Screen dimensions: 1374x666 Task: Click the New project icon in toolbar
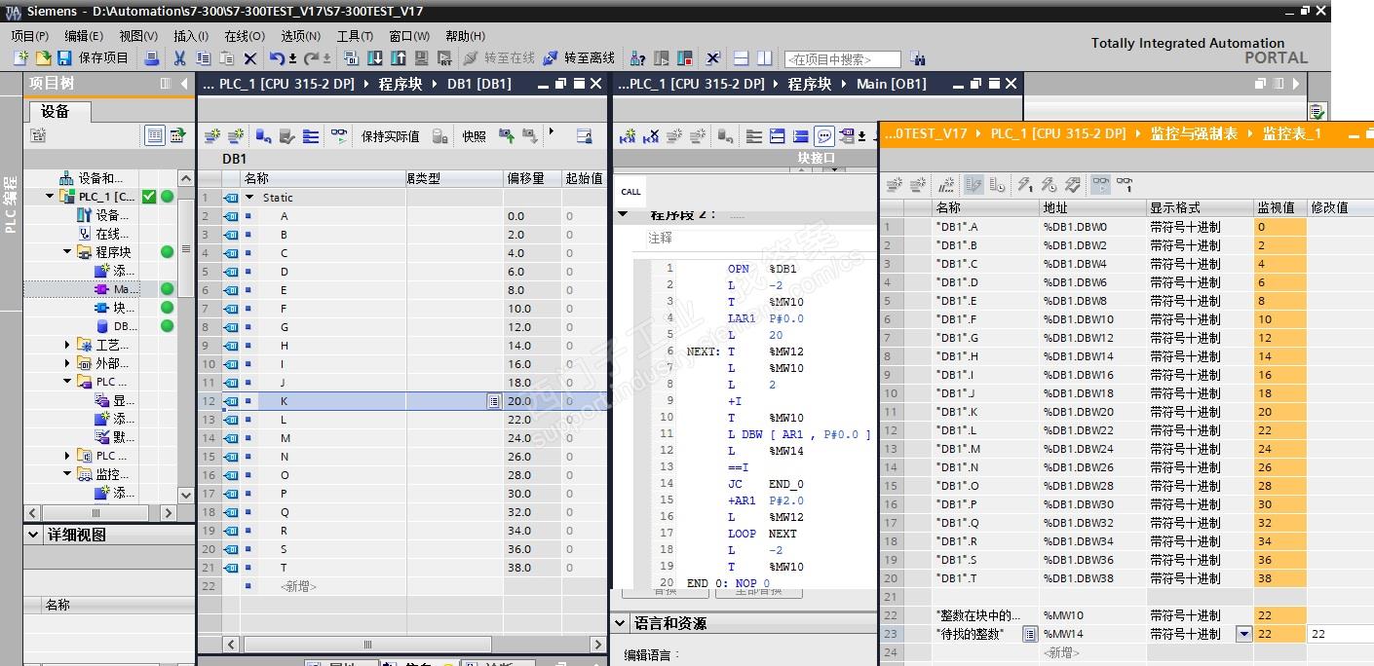point(20,58)
